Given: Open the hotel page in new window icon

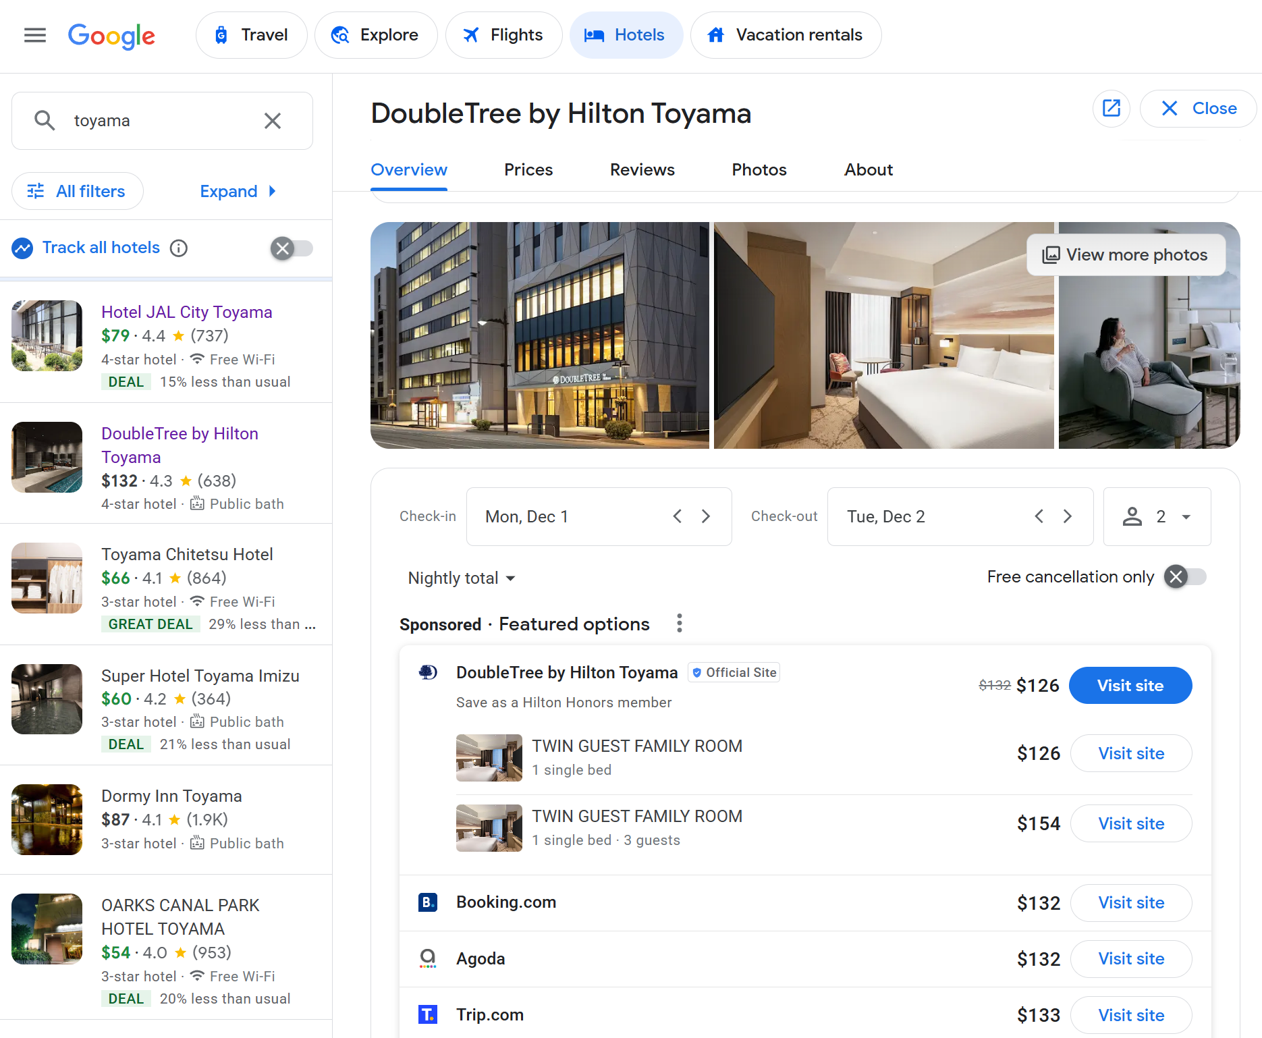Looking at the screenshot, I should click(1112, 108).
